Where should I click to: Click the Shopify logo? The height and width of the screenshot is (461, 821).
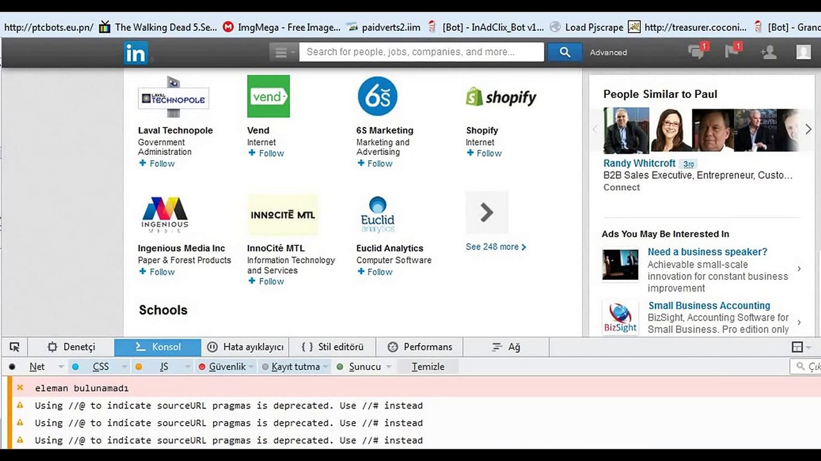[x=501, y=97]
